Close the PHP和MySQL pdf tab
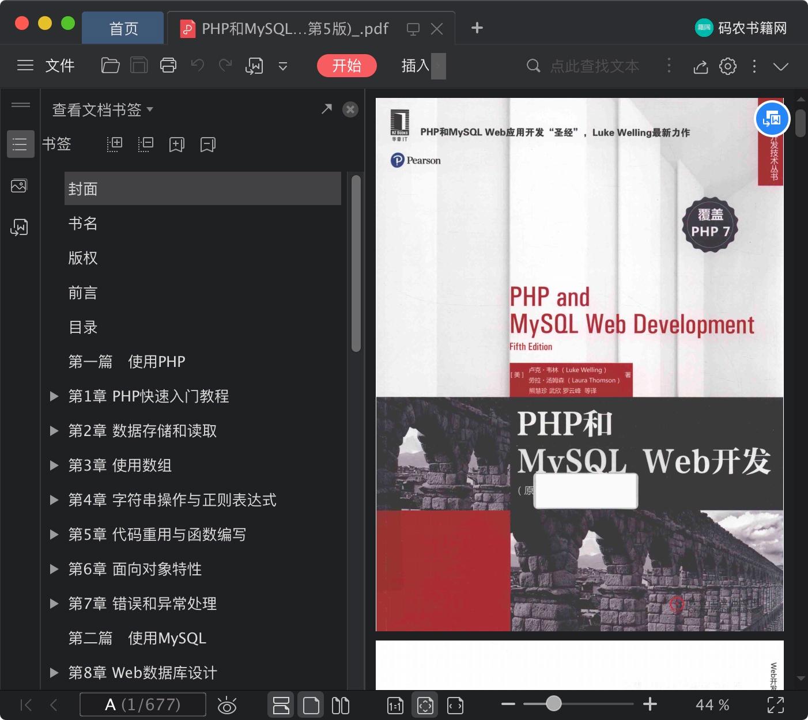Screen dimensions: 808x720 (x=437, y=29)
